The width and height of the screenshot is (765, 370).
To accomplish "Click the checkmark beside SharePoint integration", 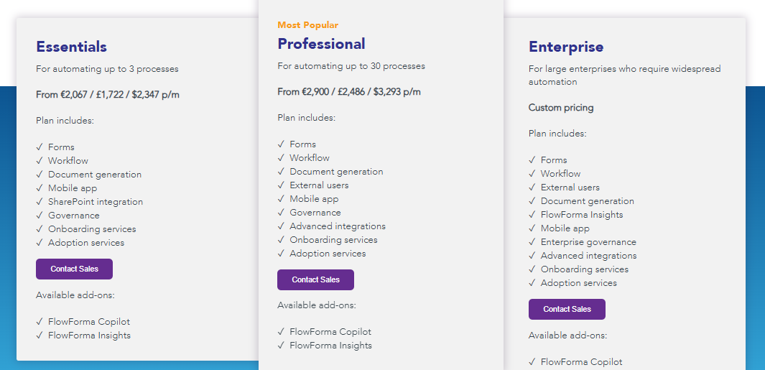I will pyautogui.click(x=40, y=202).
